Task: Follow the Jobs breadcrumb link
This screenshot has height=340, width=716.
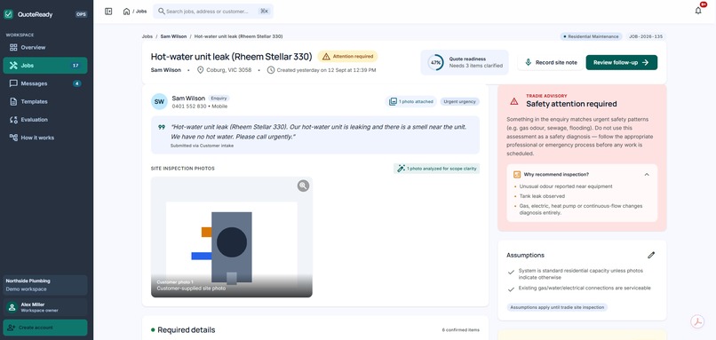Action: click(x=147, y=36)
